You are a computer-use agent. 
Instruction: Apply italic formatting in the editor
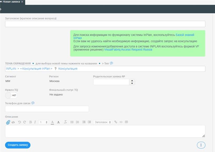tap(35, 122)
